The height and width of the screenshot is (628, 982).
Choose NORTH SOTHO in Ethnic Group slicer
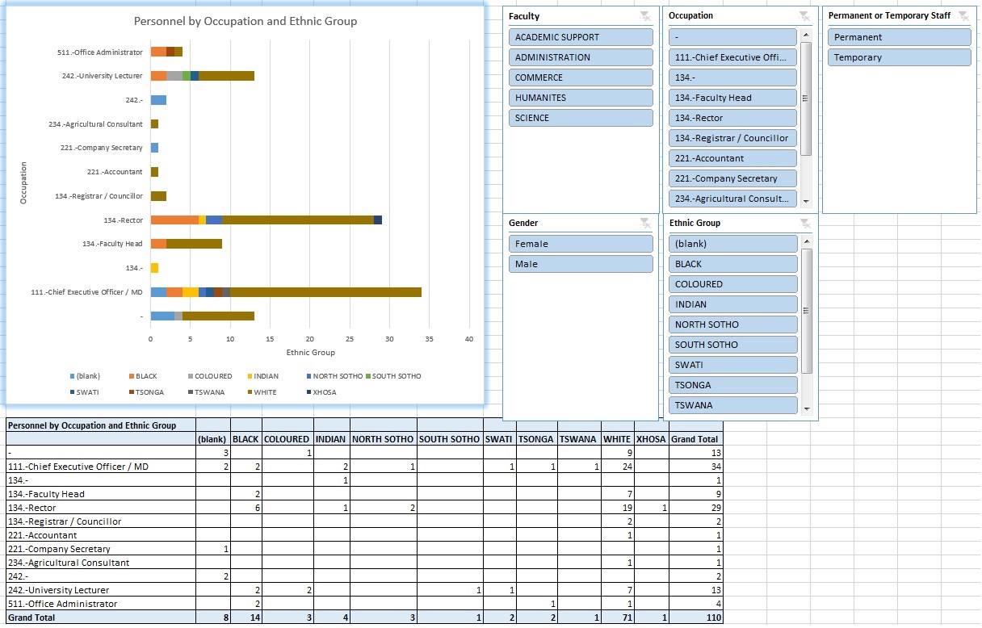[732, 324]
